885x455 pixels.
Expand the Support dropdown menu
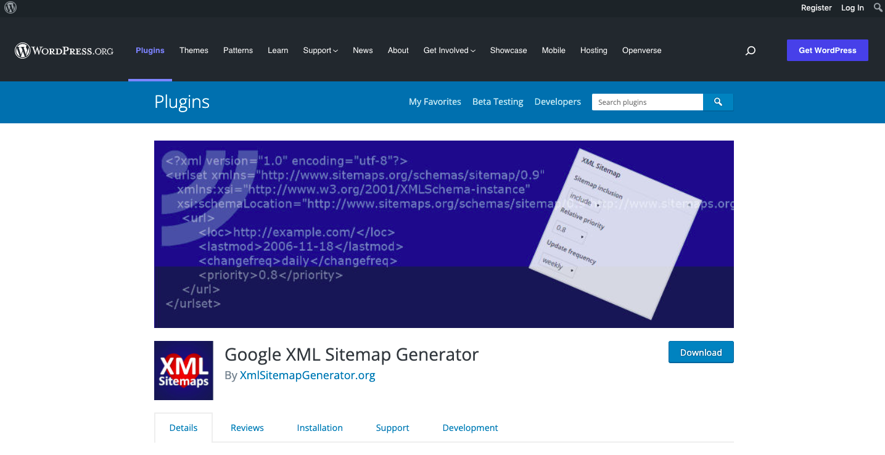[x=320, y=51]
